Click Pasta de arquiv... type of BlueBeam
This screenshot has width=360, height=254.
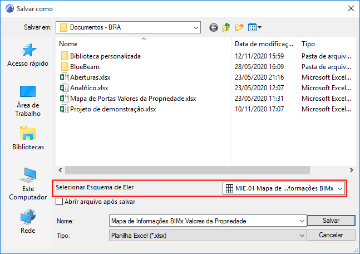click(326, 67)
